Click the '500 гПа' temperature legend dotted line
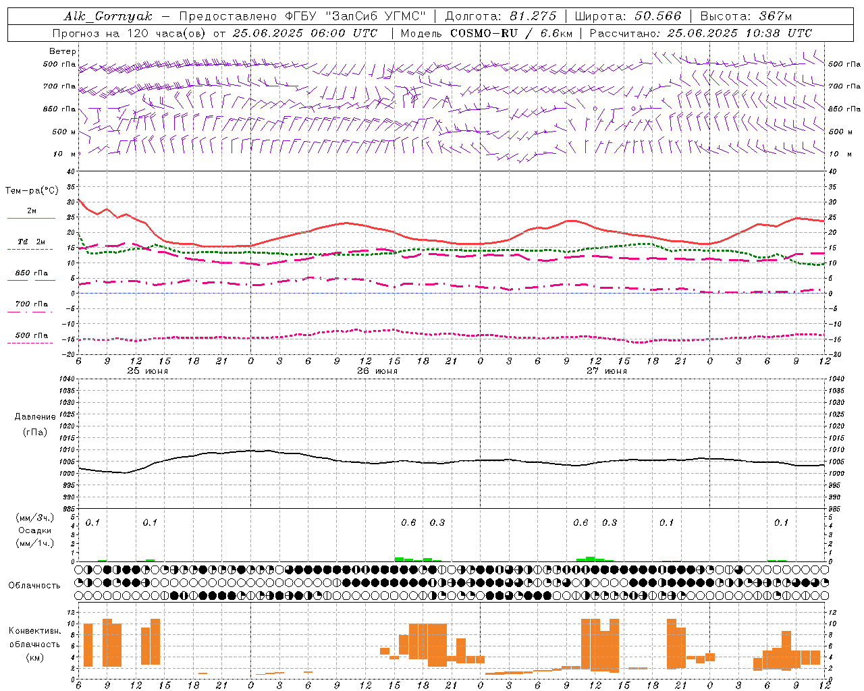The width and height of the screenshot is (864, 691). pos(30,343)
